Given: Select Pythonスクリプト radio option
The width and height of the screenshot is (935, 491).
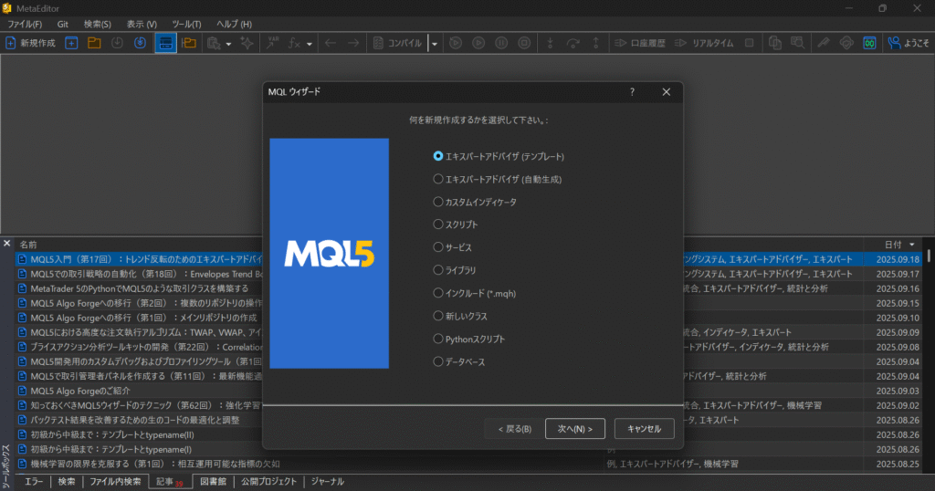Looking at the screenshot, I should pyautogui.click(x=438, y=339).
